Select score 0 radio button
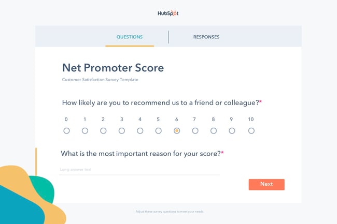This screenshot has width=337, height=224. pyautogui.click(x=66, y=131)
